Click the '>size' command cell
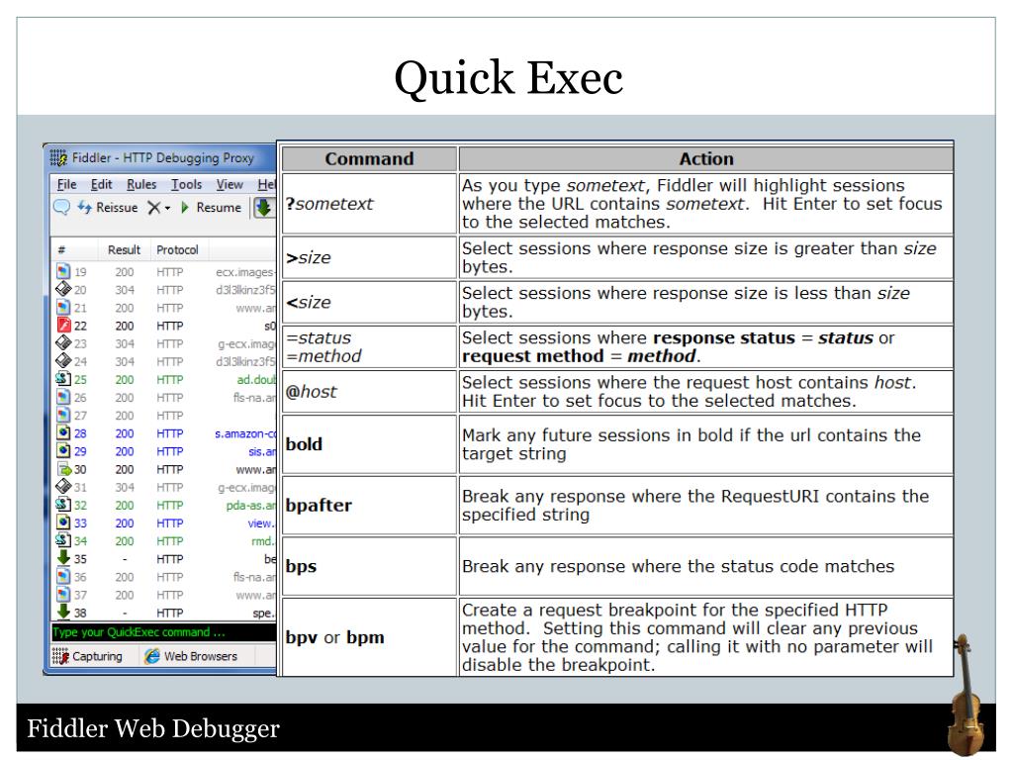 (x=370, y=257)
